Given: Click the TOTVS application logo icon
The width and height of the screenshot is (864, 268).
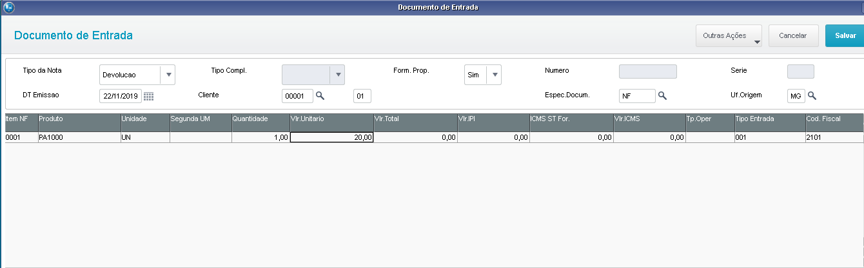Looking at the screenshot, I should 7,8.
